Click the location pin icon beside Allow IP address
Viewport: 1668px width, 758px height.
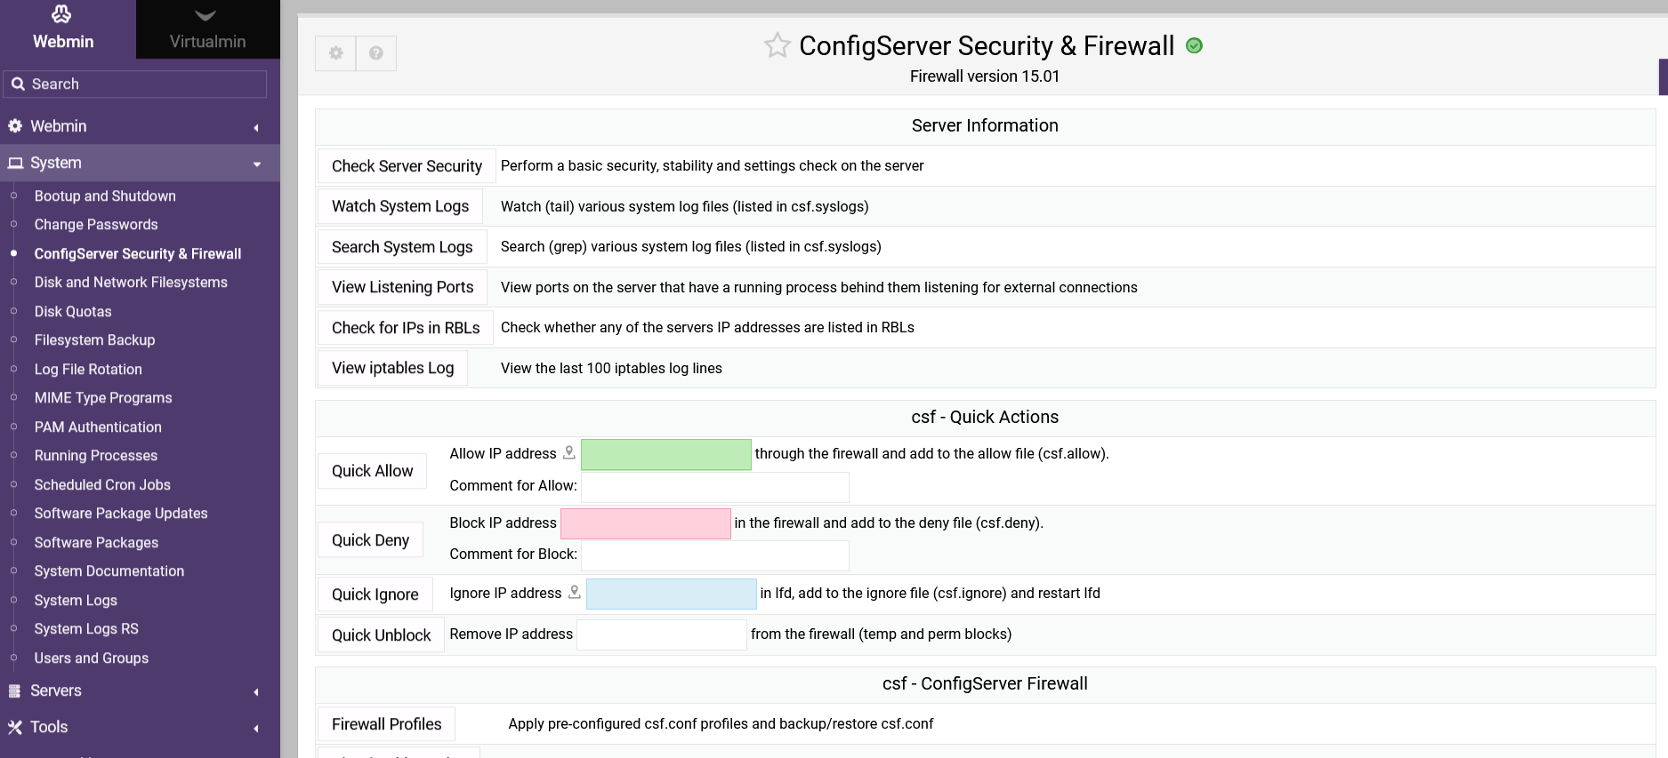pyautogui.click(x=569, y=453)
